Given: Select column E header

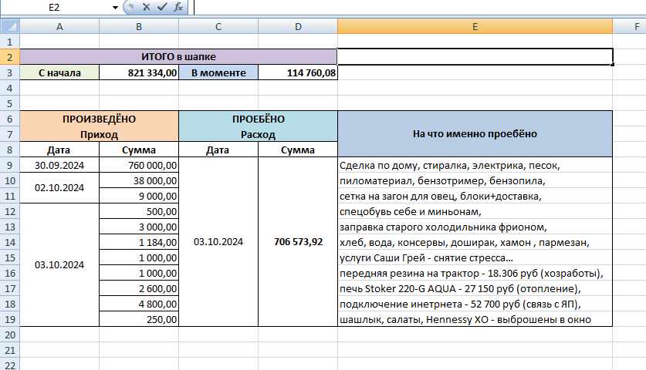Looking at the screenshot, I should click(x=475, y=27).
